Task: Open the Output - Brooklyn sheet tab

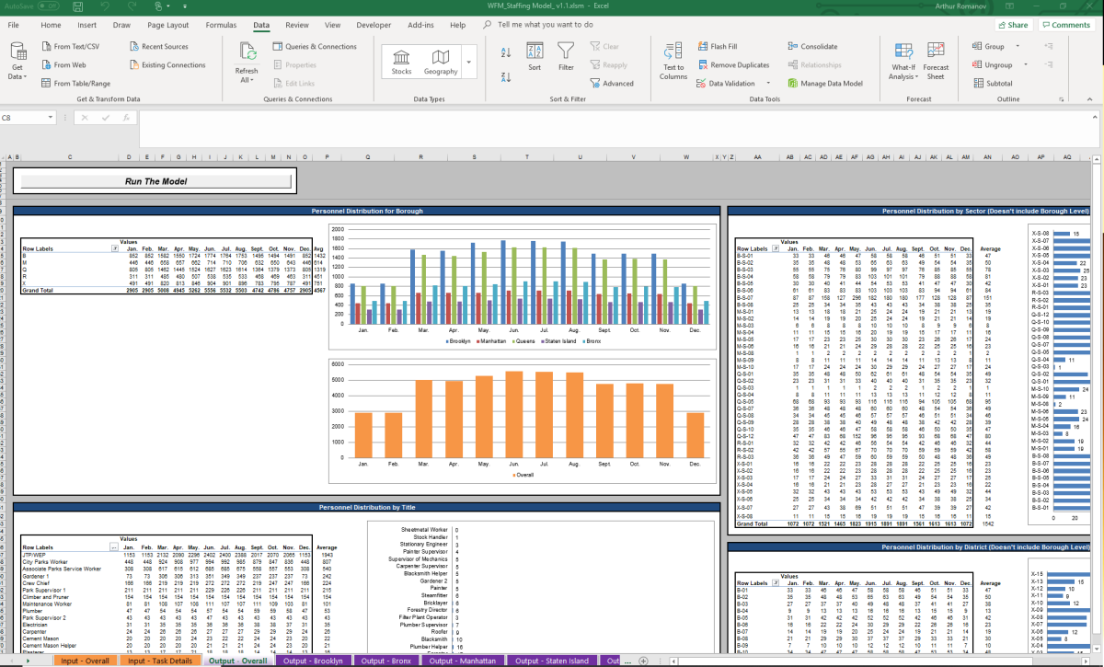Action: point(315,661)
